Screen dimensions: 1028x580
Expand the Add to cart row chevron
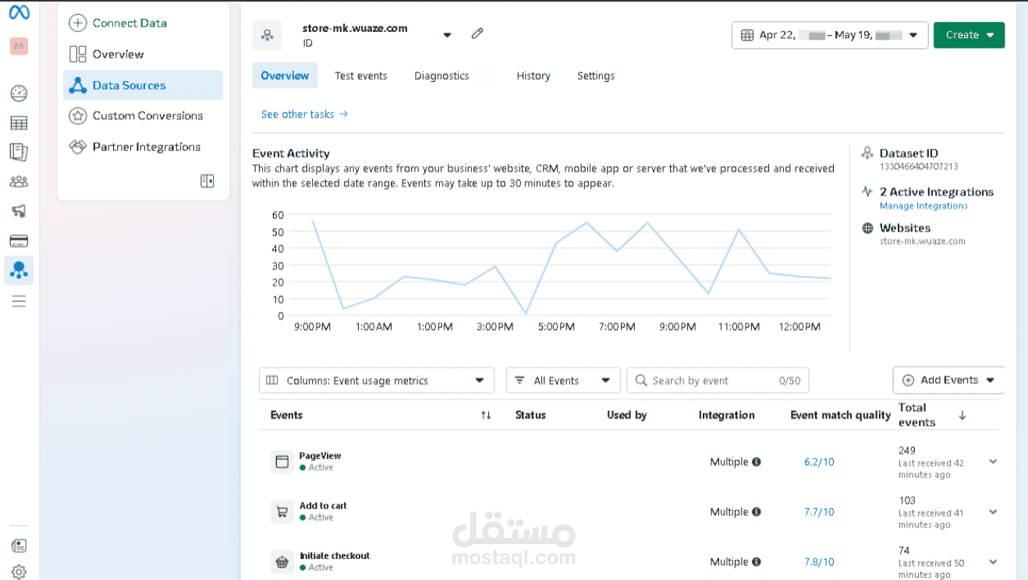993,511
